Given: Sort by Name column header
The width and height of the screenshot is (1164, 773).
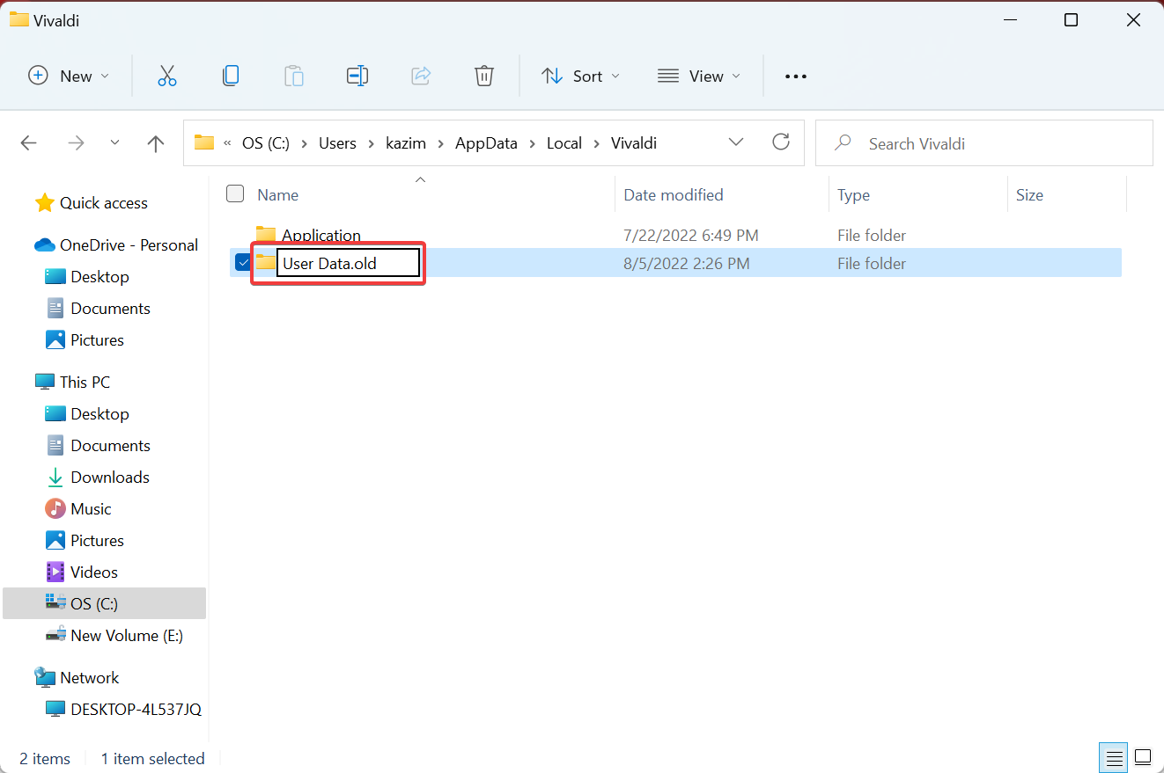Looking at the screenshot, I should [x=278, y=194].
